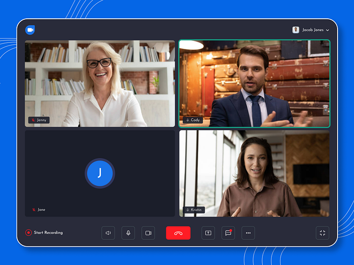Turn off the camera video button

148,233
